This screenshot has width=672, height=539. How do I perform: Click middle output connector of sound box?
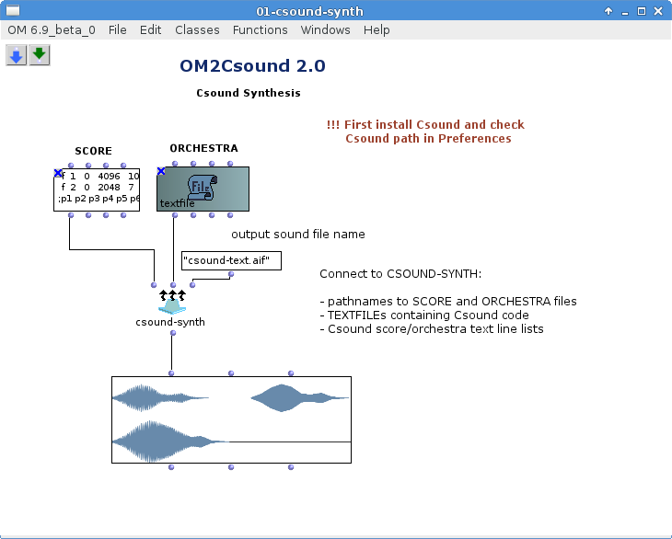(x=231, y=467)
